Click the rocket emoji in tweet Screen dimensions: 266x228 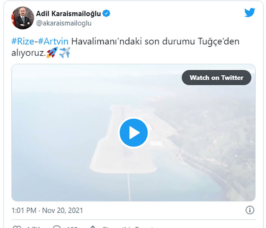52,52
